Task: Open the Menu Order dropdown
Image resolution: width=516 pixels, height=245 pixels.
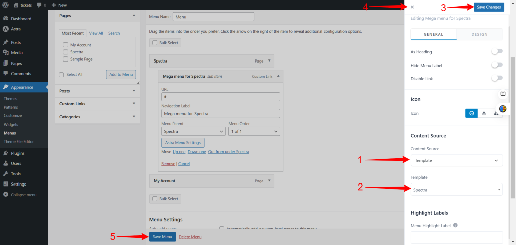Action: click(254, 132)
